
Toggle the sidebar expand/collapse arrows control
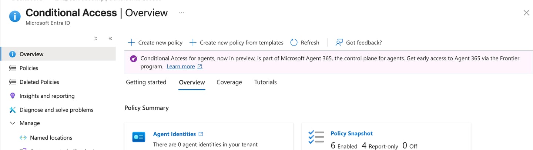click(x=95, y=38)
